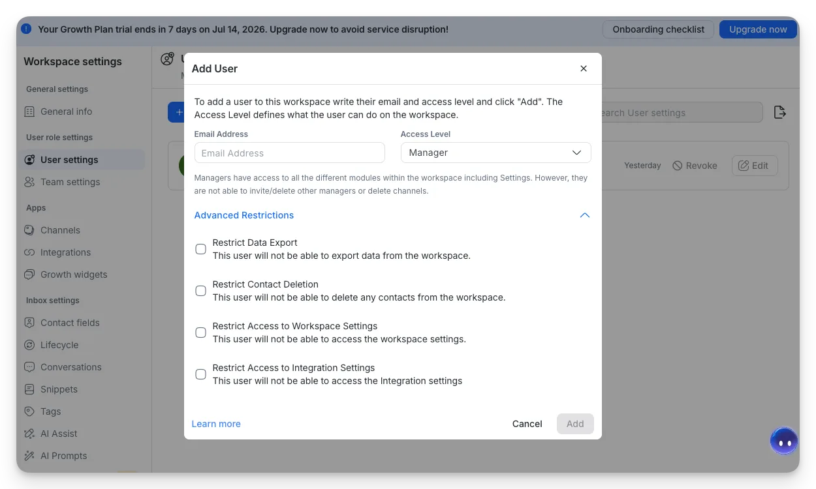Tick Restrict Access to Workspace Settings
Screen dimensions: 816x489
click(201, 333)
